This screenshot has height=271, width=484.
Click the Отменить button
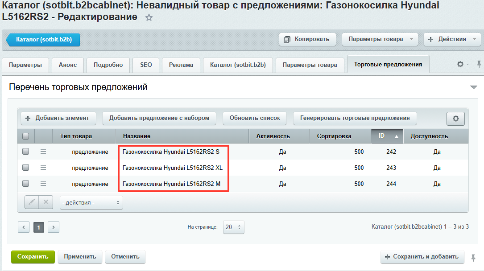125,257
